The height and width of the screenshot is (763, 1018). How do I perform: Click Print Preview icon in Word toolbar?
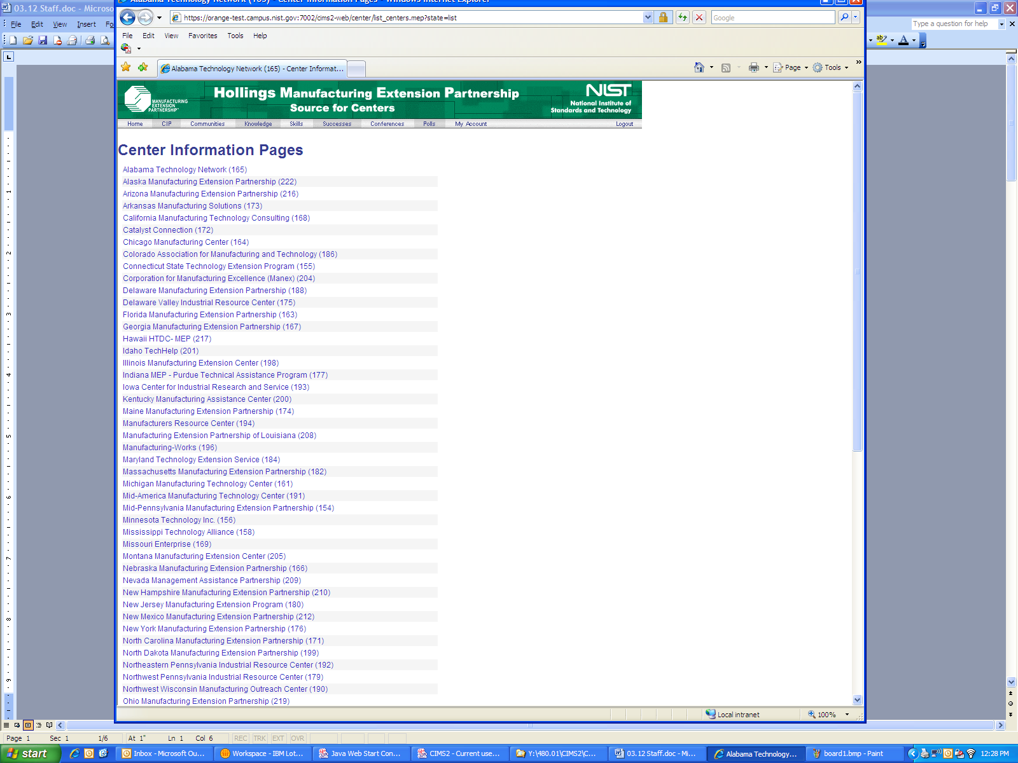pos(105,40)
